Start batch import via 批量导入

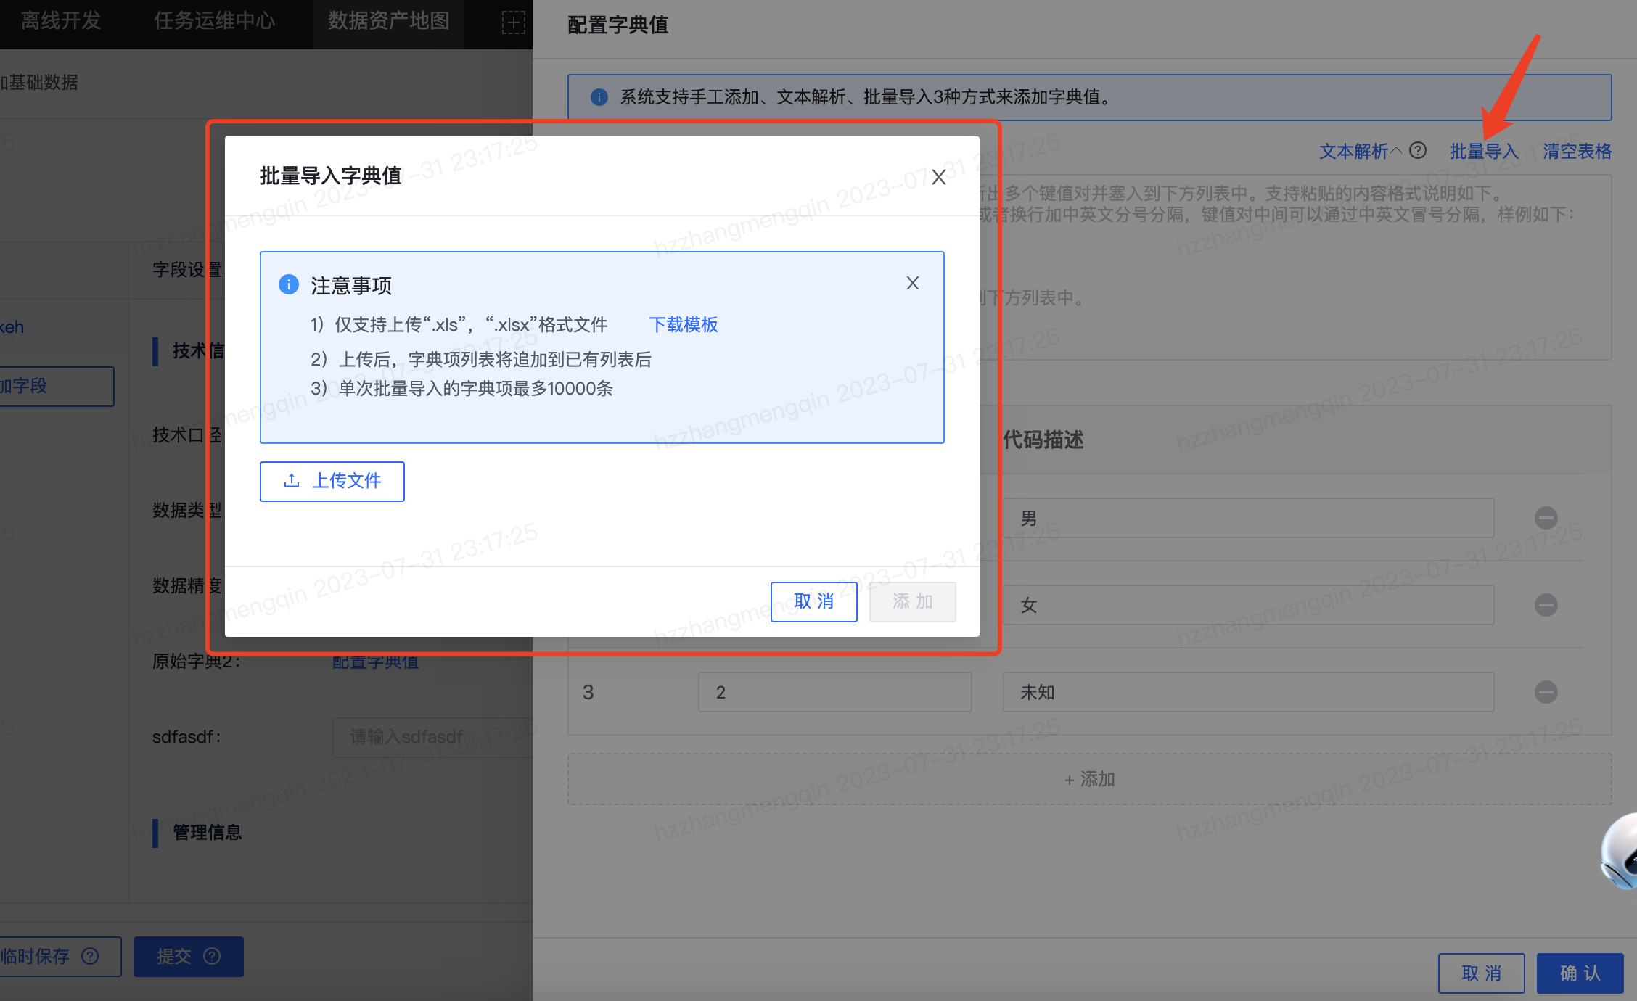point(1485,151)
